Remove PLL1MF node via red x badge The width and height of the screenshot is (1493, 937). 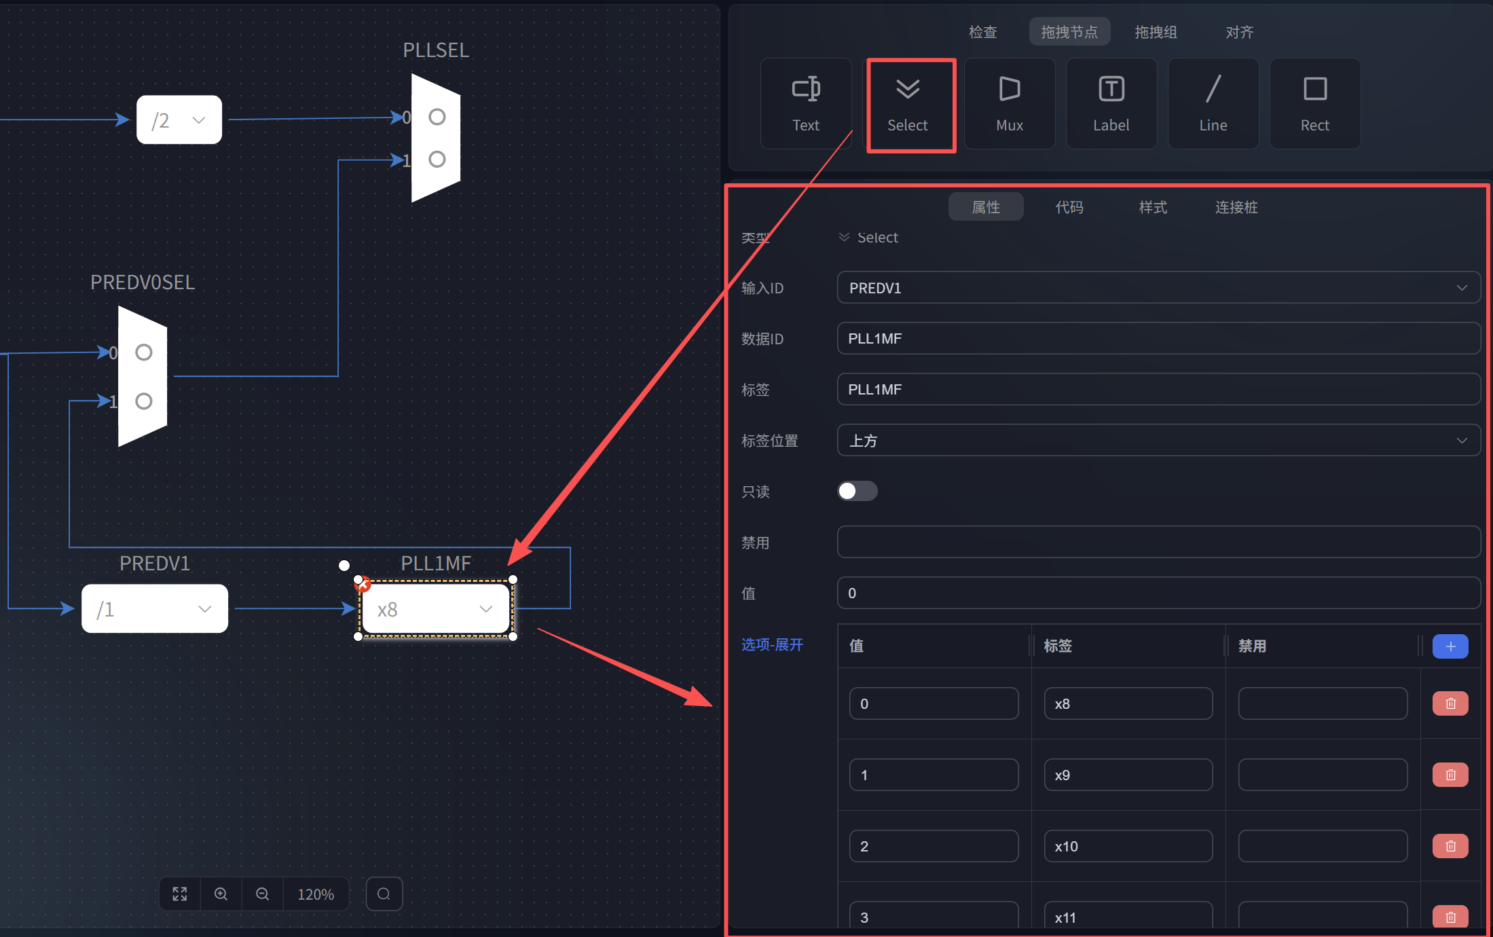pos(363,585)
